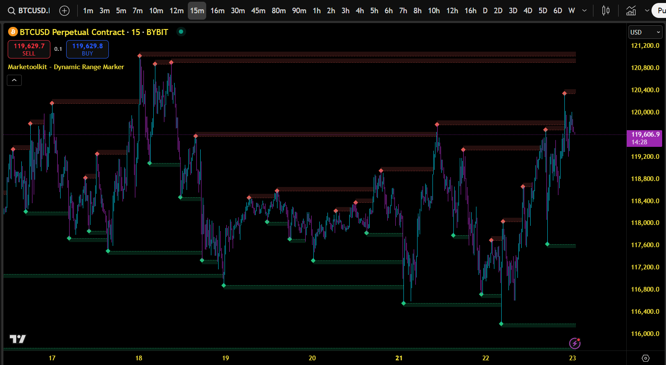
Task: Select the D daily timeframe
Action: pyautogui.click(x=485, y=11)
